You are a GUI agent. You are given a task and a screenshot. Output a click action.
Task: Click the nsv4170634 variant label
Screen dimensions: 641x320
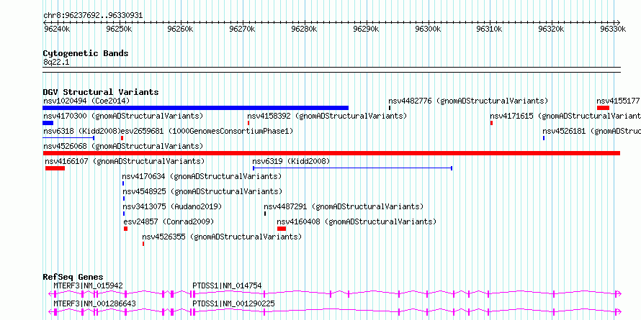click(202, 176)
